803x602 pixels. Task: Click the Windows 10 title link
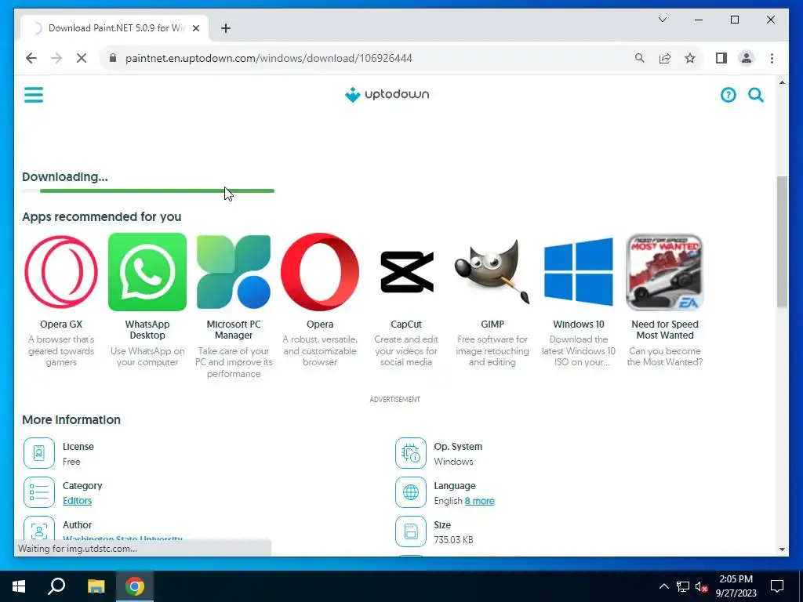(x=579, y=324)
